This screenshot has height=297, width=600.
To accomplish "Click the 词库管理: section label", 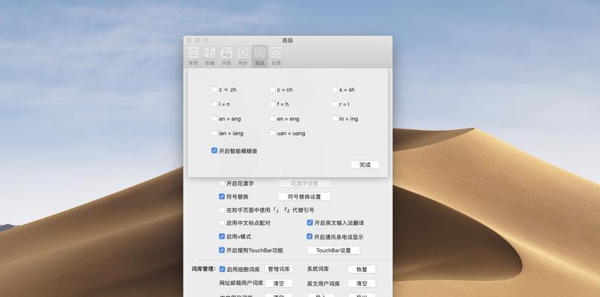I will [203, 269].
